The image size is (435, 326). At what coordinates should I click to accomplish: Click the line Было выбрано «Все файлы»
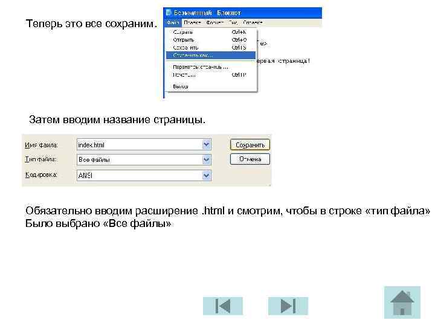point(98,223)
